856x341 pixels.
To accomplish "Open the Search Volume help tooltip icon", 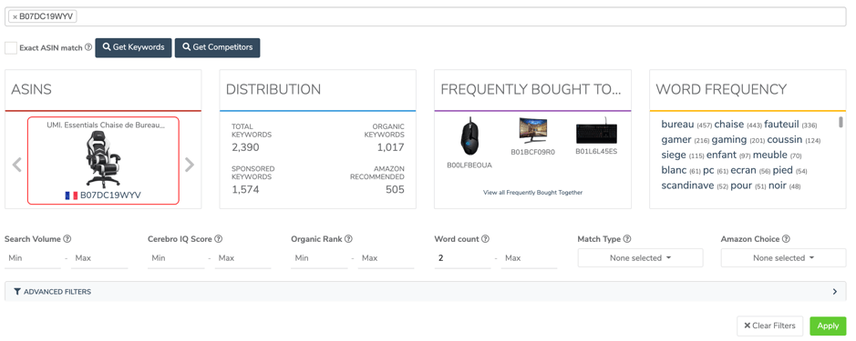I will [x=67, y=238].
